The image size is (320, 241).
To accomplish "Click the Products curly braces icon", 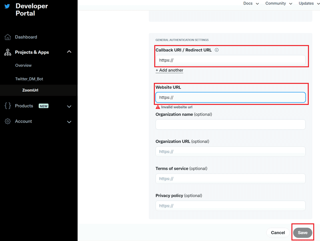I will pyautogui.click(x=8, y=106).
